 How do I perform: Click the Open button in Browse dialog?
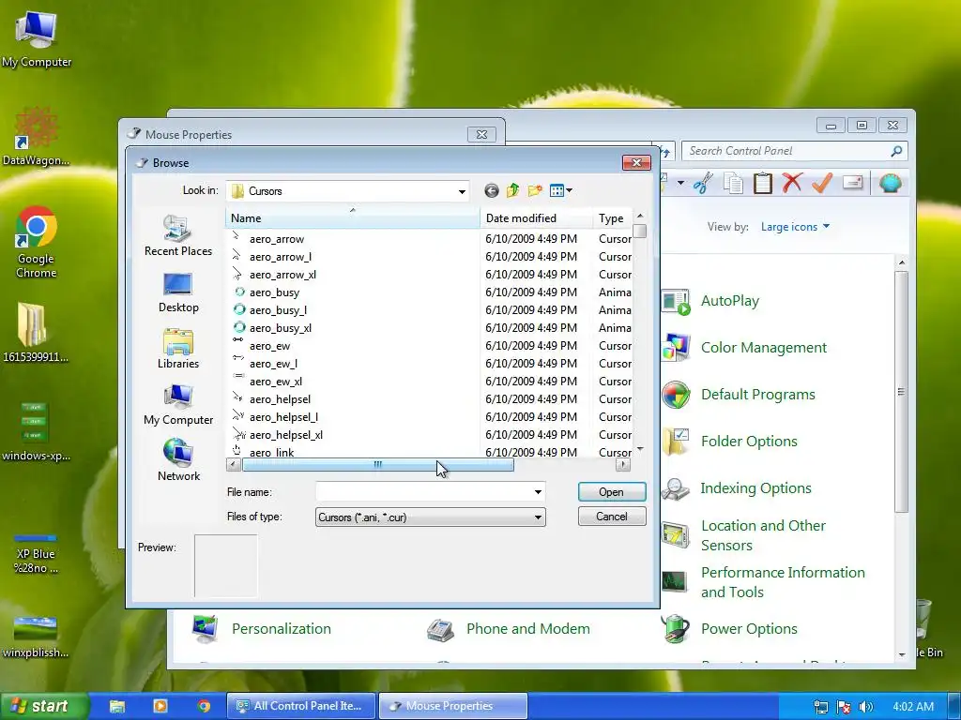coord(612,491)
